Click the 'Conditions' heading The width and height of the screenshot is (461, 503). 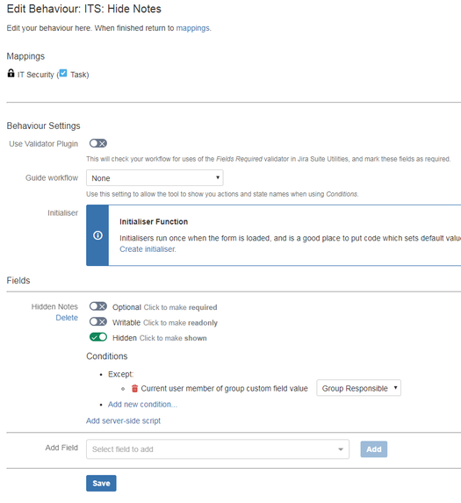tap(107, 356)
